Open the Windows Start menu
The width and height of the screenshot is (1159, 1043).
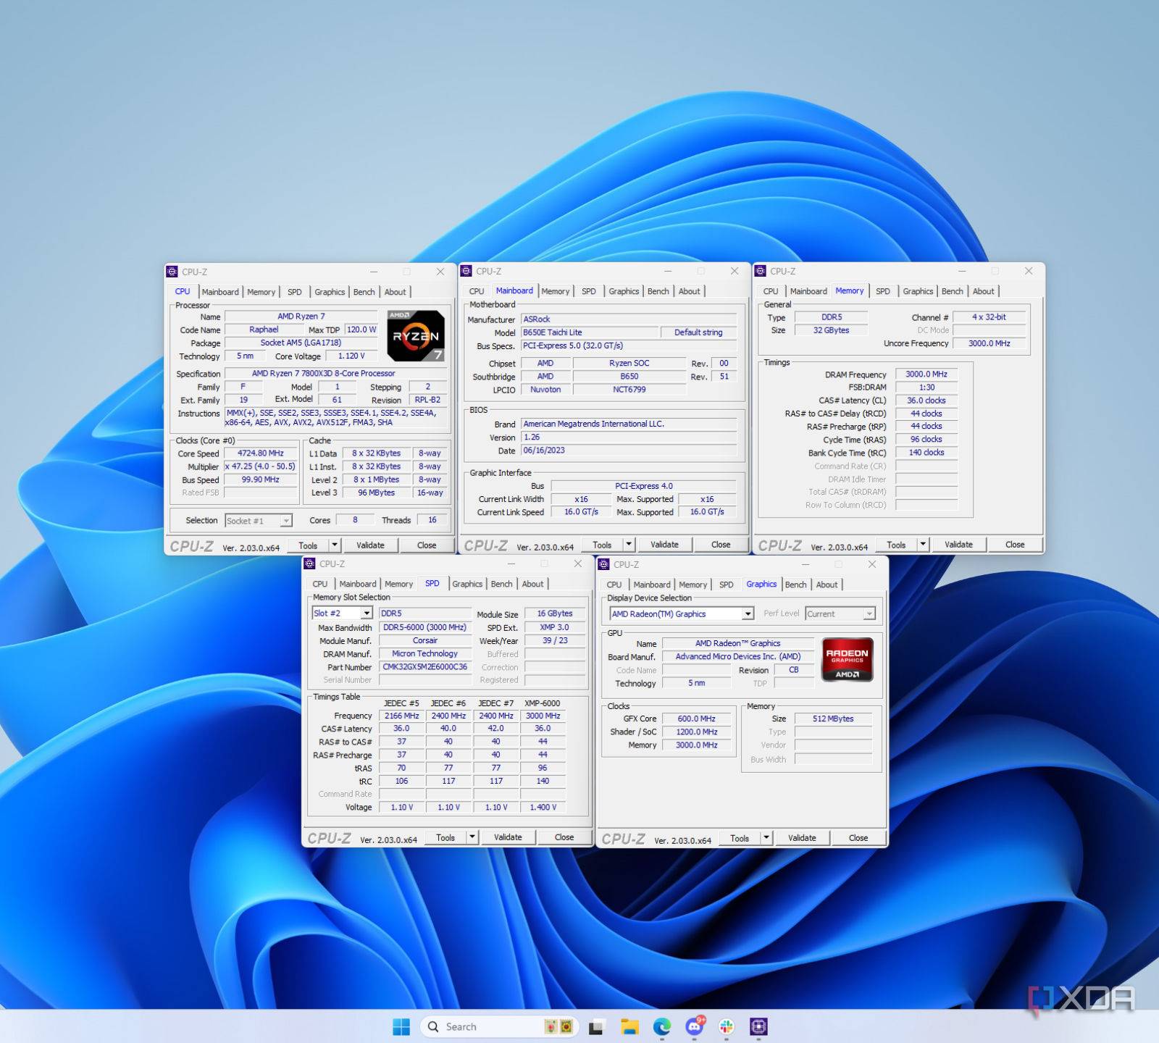401,1026
